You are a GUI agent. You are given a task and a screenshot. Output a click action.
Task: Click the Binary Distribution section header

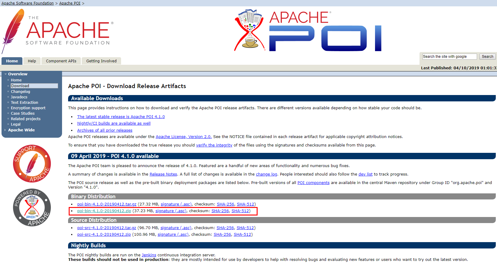pyautogui.click(x=282, y=196)
